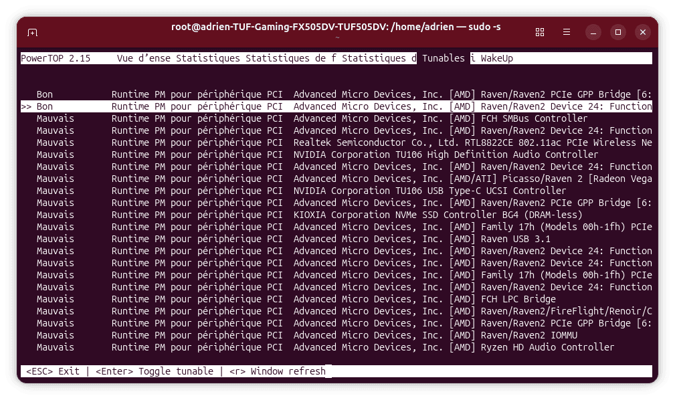
Task: Select the FCH SMBus Controller row
Action: click(x=336, y=118)
